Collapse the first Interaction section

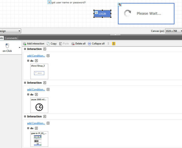[25, 49]
